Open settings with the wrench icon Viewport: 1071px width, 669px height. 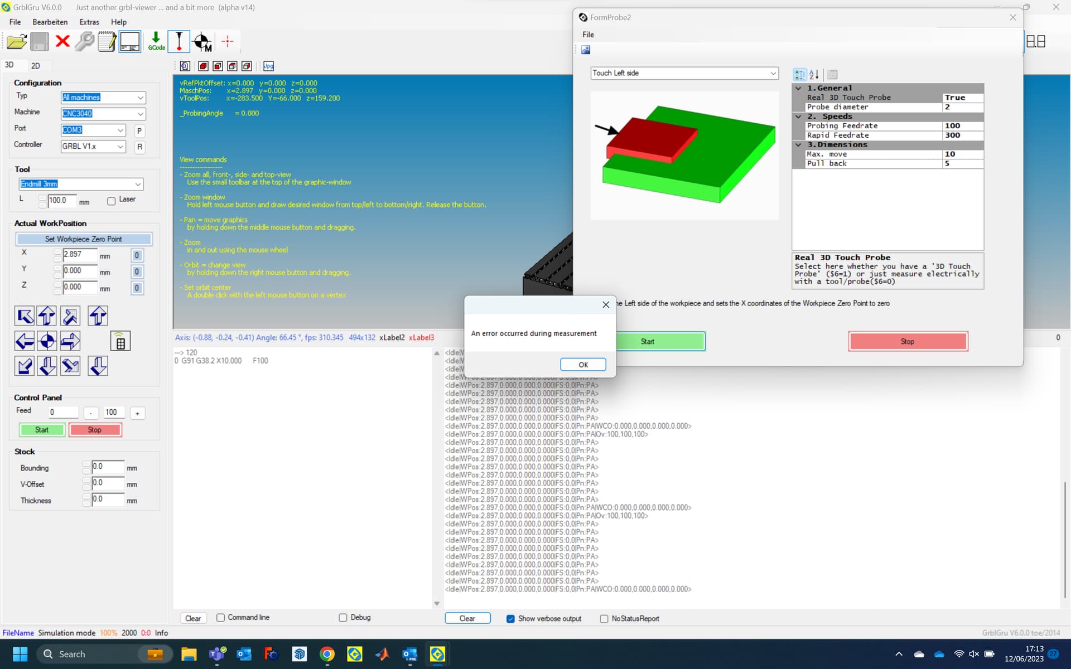[84, 41]
